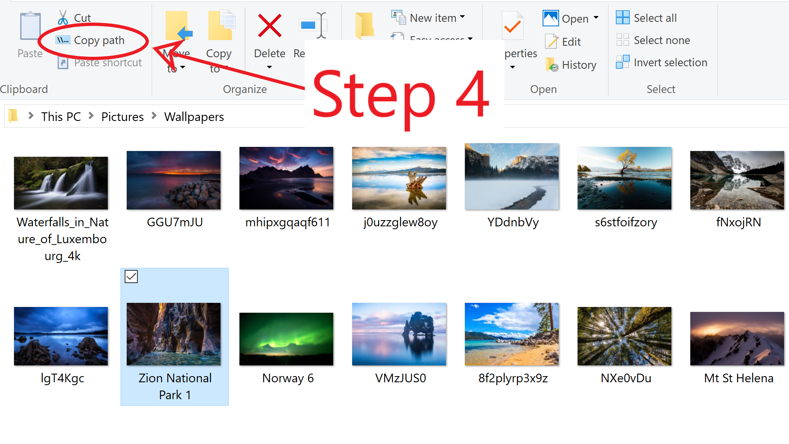Select the NXe0vDu forest thumbnail
789x444 pixels.
(624, 336)
